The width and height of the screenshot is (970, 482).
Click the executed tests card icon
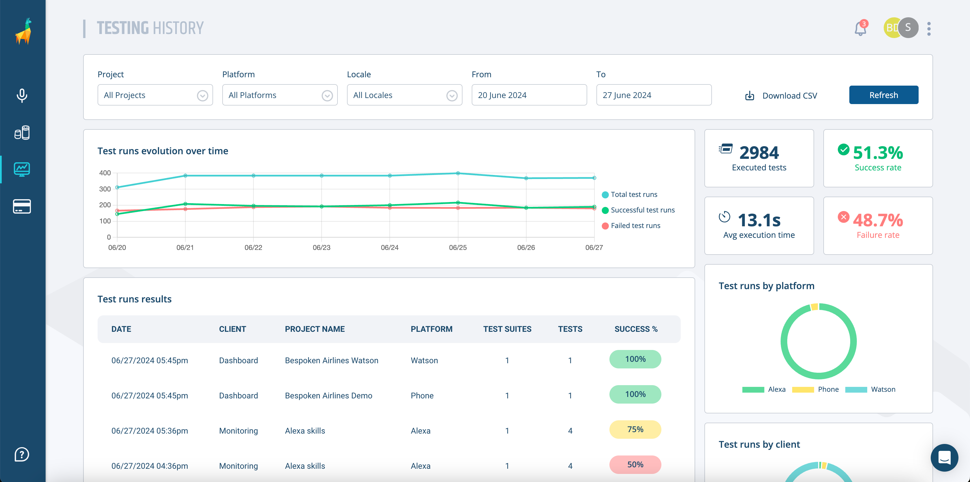point(725,149)
